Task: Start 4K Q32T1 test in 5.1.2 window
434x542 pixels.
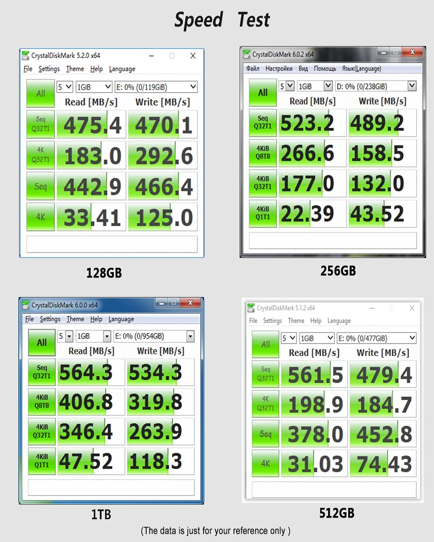Action: [x=265, y=404]
